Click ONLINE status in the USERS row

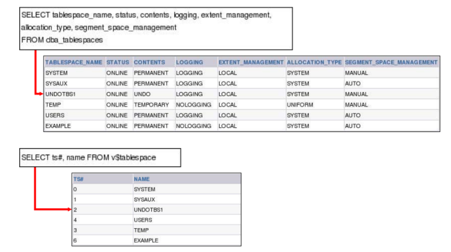pos(117,115)
